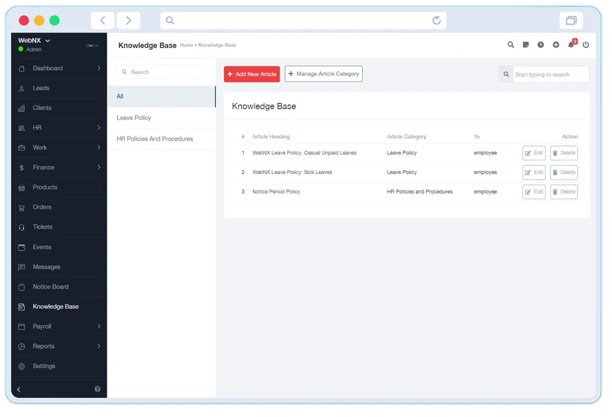Click Manage Article Category button
Viewport: 612px width, 417px height.
(x=323, y=74)
